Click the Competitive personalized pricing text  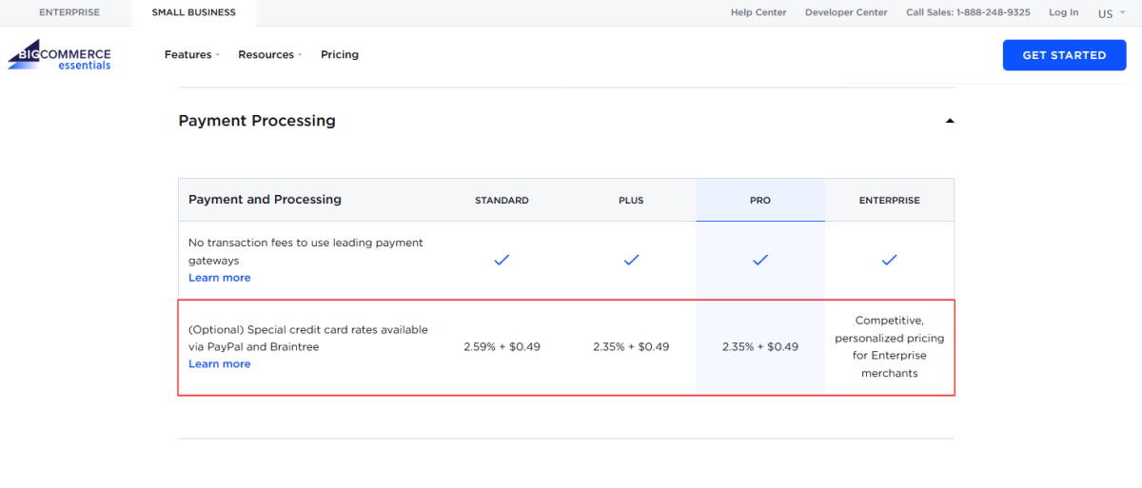pyautogui.click(x=890, y=347)
